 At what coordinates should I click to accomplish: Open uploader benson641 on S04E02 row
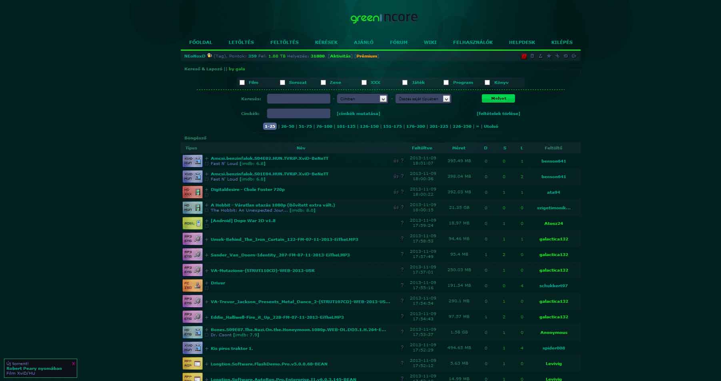553,161
